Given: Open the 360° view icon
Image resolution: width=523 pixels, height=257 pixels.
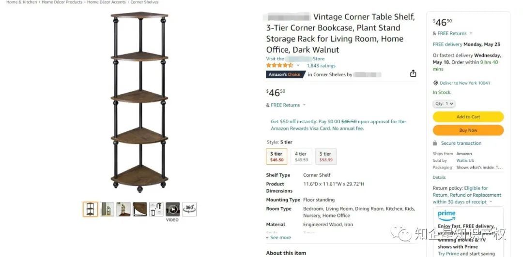Looking at the screenshot, I should [189, 209].
